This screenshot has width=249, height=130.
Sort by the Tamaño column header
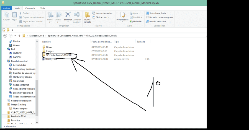(141, 42)
